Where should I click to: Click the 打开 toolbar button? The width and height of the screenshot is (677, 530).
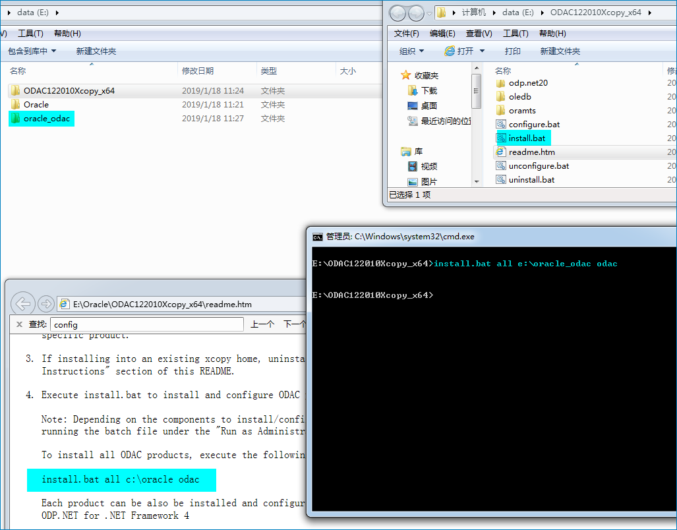point(459,51)
